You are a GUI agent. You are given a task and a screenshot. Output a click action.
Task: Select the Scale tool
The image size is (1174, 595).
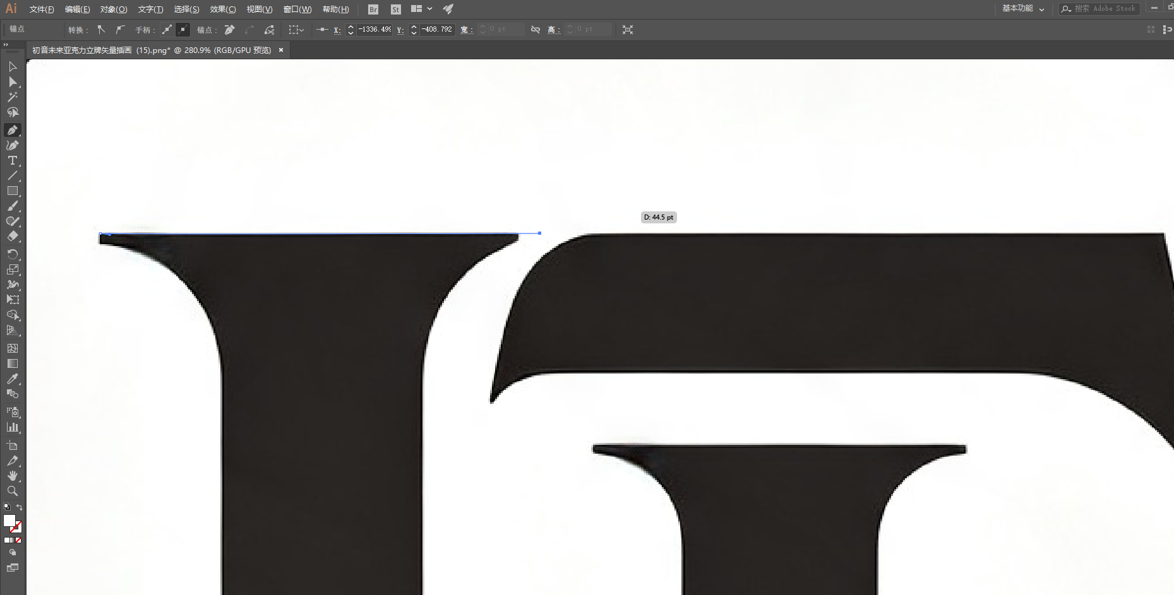(13, 269)
